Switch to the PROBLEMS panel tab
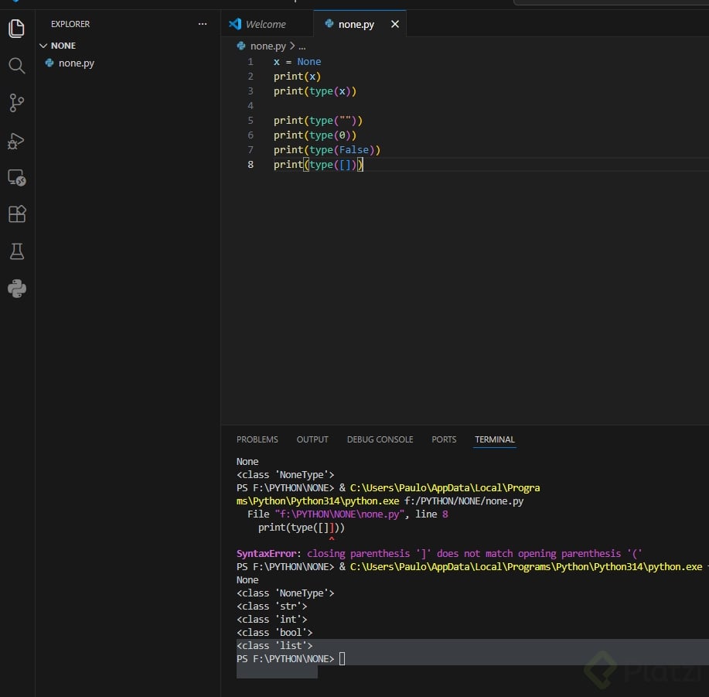709x697 pixels. (257, 439)
